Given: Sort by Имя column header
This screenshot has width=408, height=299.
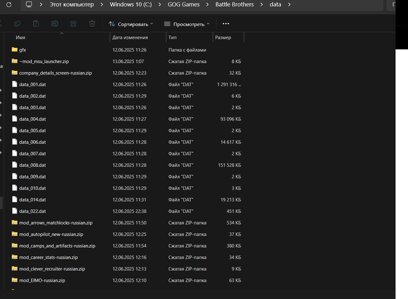Looking at the screenshot, I should pyautogui.click(x=20, y=38).
